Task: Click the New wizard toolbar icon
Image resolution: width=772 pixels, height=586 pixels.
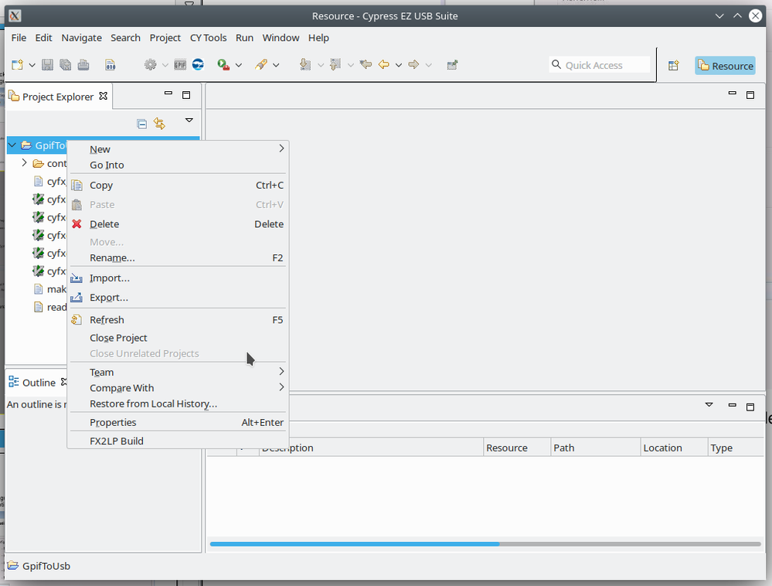Action: click(17, 64)
